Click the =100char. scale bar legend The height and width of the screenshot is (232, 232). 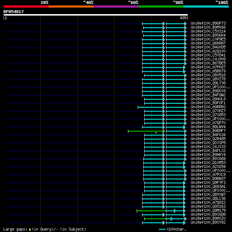pos(172,229)
